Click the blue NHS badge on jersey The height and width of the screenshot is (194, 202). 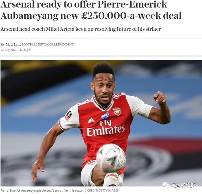pyautogui.click(x=104, y=116)
